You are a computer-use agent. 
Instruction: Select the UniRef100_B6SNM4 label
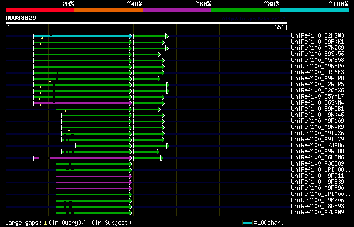tap(317, 103)
